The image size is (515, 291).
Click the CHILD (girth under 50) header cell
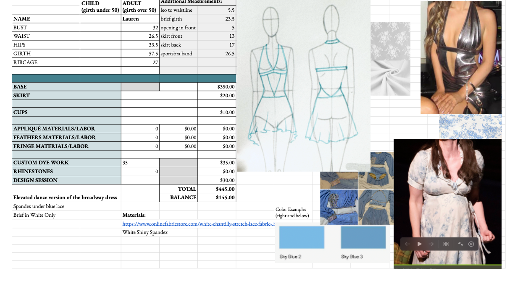click(100, 7)
